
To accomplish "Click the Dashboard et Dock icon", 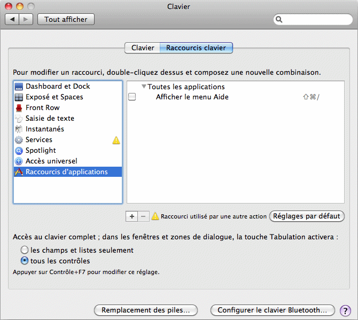I will (19, 87).
